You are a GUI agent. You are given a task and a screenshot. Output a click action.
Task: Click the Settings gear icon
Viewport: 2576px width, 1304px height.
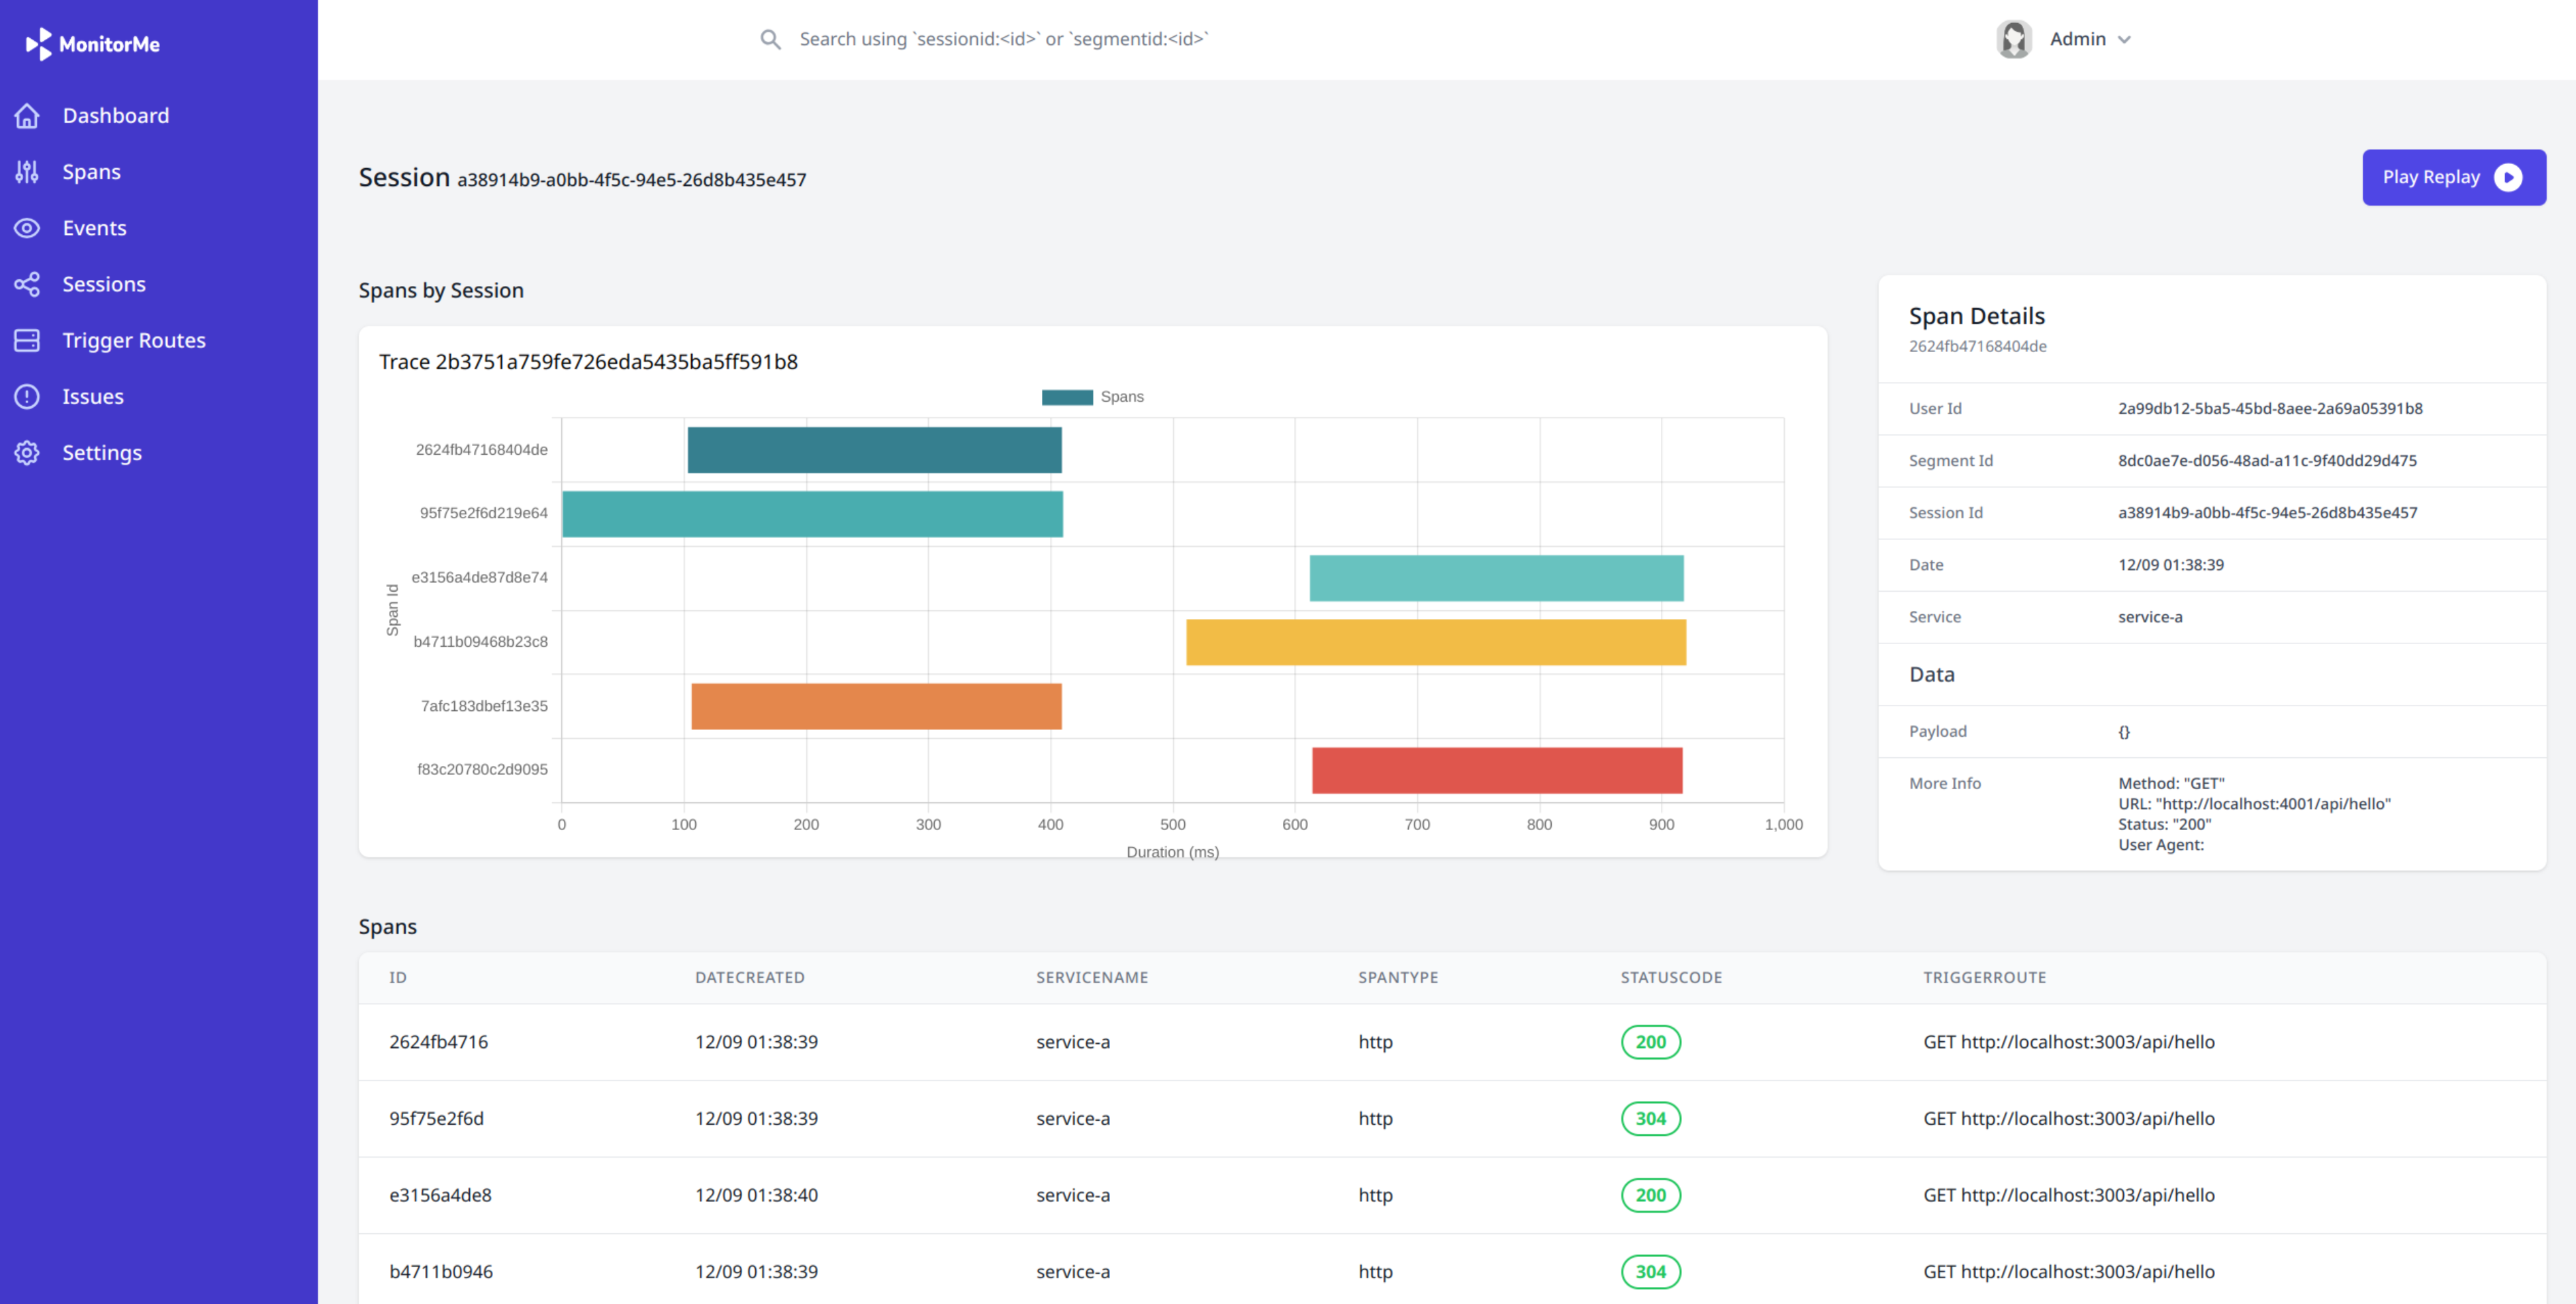[x=27, y=453]
